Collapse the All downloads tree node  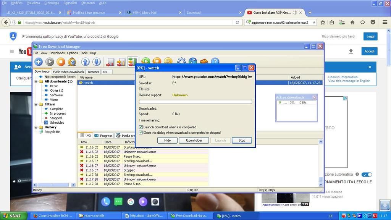(x=36, y=81)
